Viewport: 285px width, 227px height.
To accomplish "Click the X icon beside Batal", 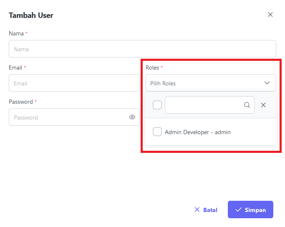I will [197, 210].
